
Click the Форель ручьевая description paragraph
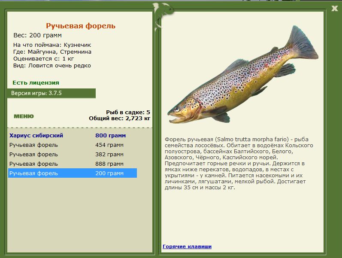pyautogui.click(x=239, y=163)
